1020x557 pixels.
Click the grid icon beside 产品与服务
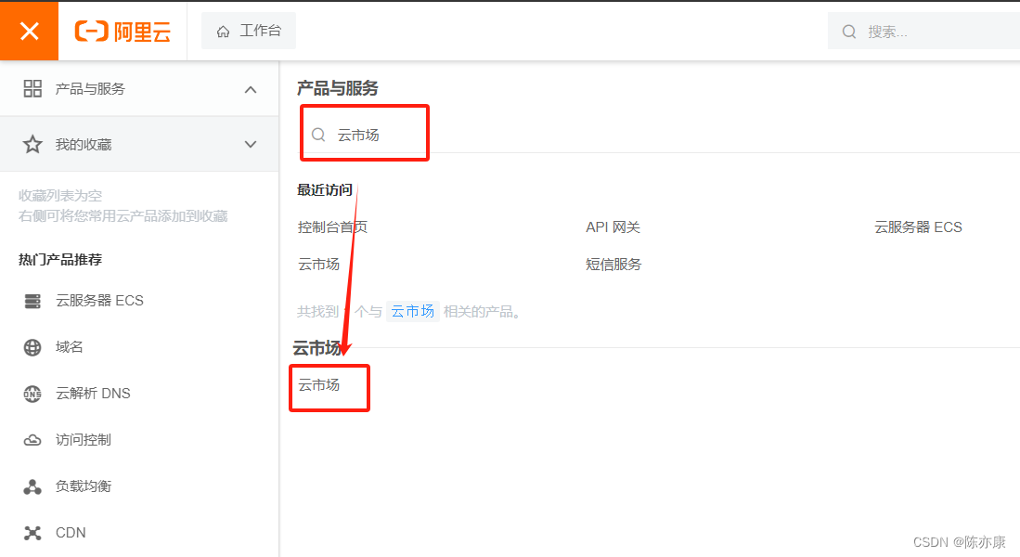point(32,88)
